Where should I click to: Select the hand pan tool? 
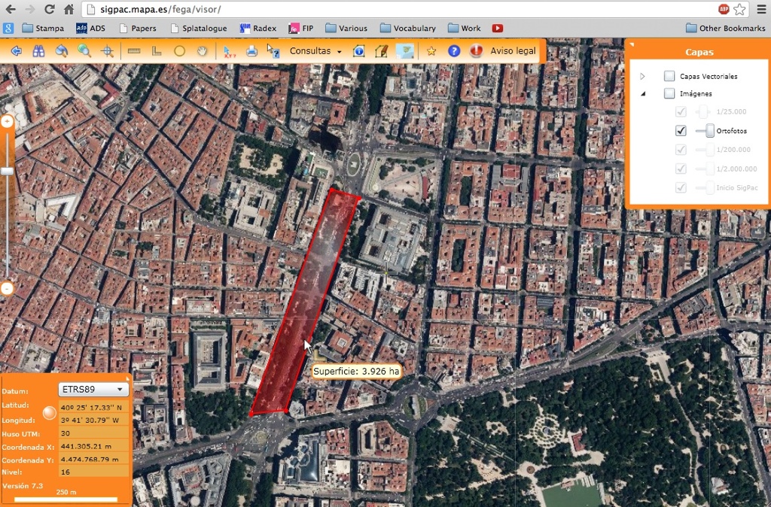point(202,51)
